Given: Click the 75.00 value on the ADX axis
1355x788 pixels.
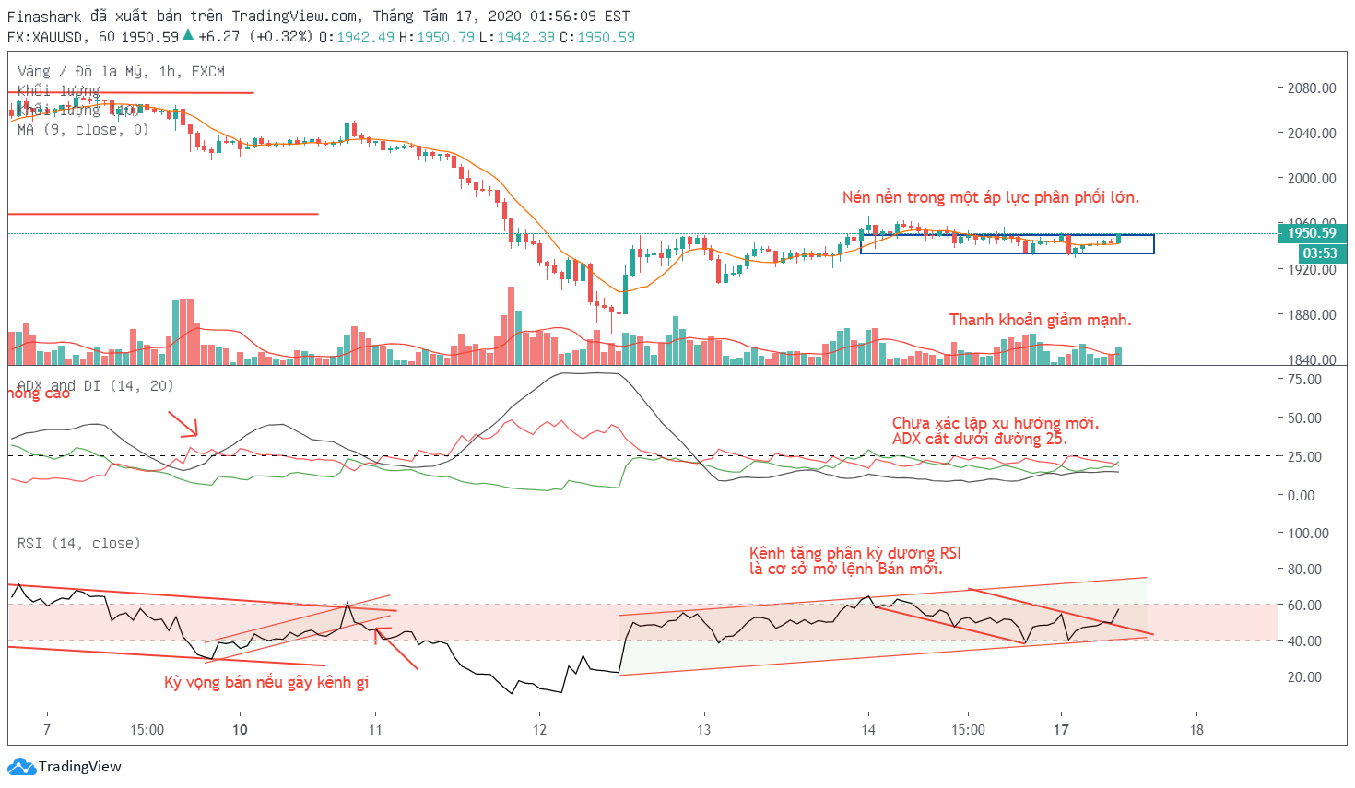Looking at the screenshot, I should tap(1304, 379).
